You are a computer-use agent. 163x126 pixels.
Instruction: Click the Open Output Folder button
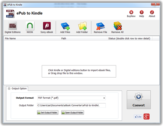click(72, 113)
